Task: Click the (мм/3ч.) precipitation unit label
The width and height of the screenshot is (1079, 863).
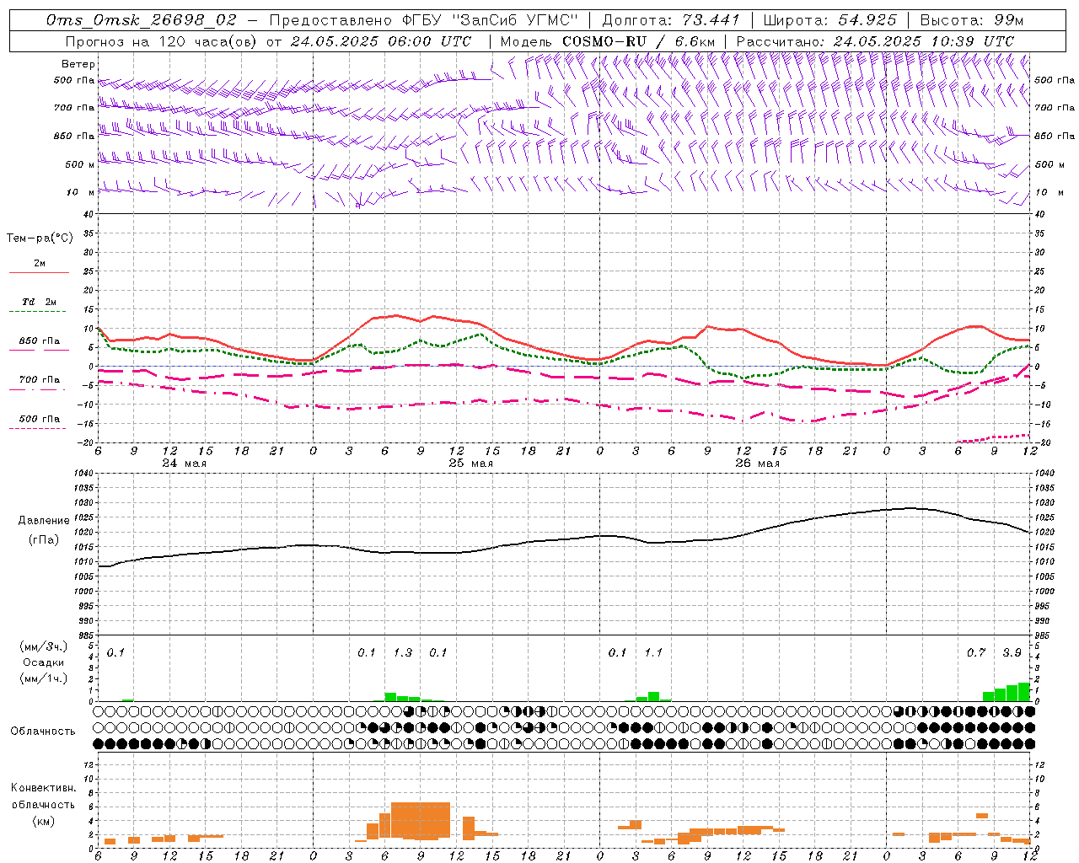Action: point(44,646)
